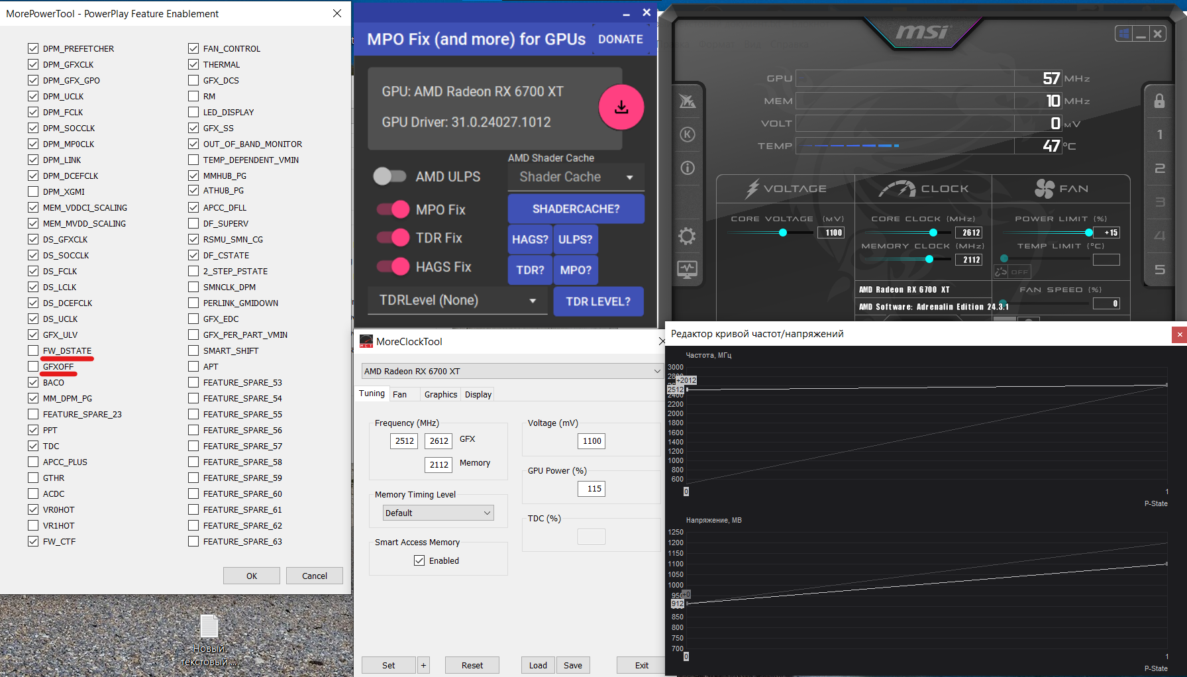1187x677 pixels.
Task: Uncheck the DPM_PREFETCHER checkbox
Action: pyautogui.click(x=33, y=48)
